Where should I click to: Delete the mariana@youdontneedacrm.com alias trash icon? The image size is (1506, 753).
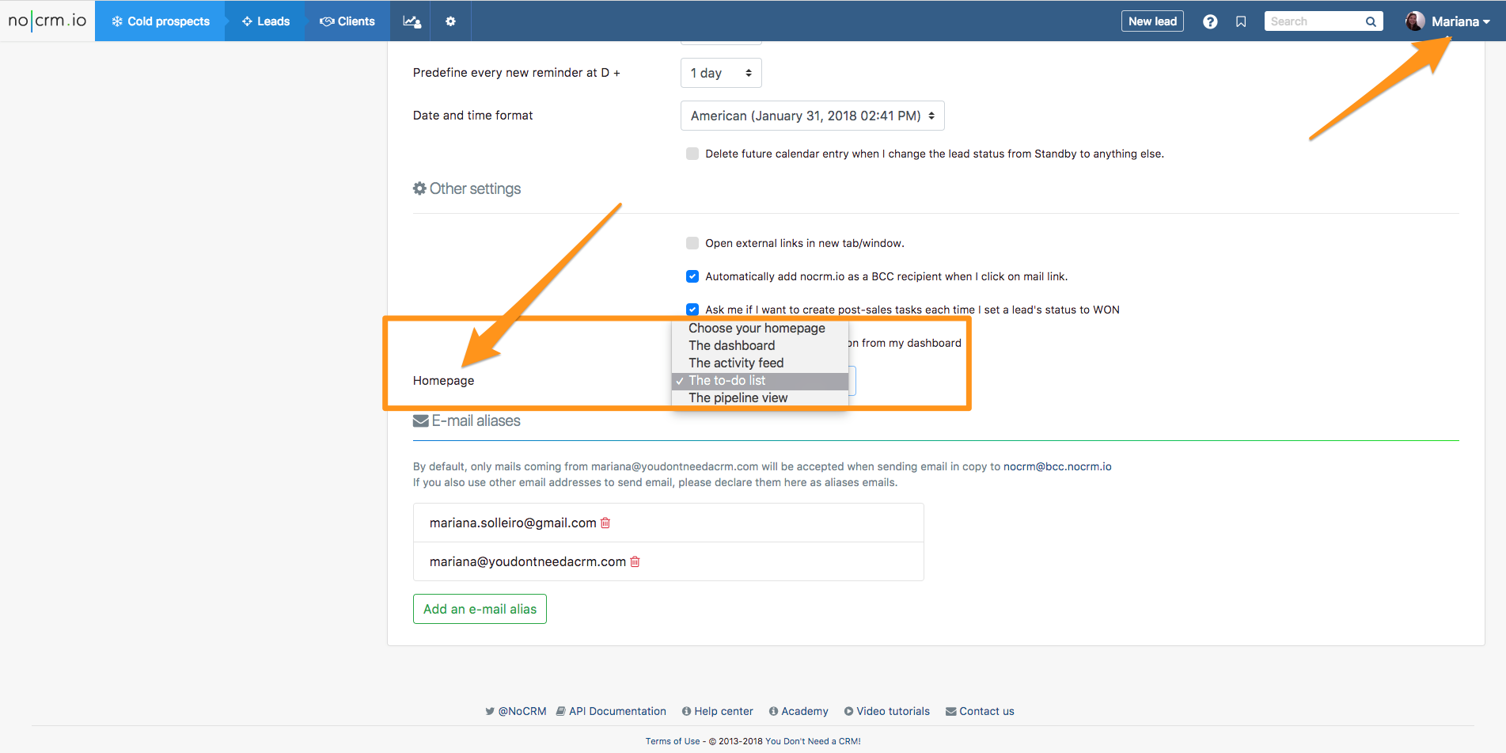[x=635, y=561]
